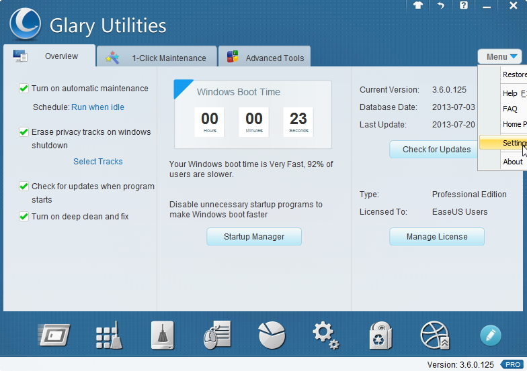Image resolution: width=527 pixels, height=371 pixels.
Task: Click the Professional Edition type text
Action: tap(469, 195)
